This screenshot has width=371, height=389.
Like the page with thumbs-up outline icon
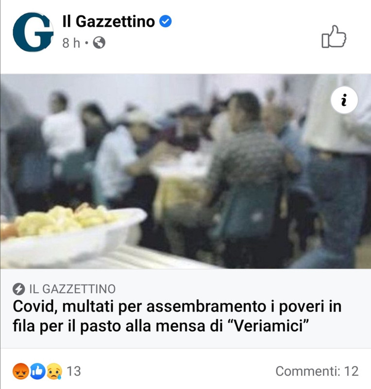click(334, 36)
